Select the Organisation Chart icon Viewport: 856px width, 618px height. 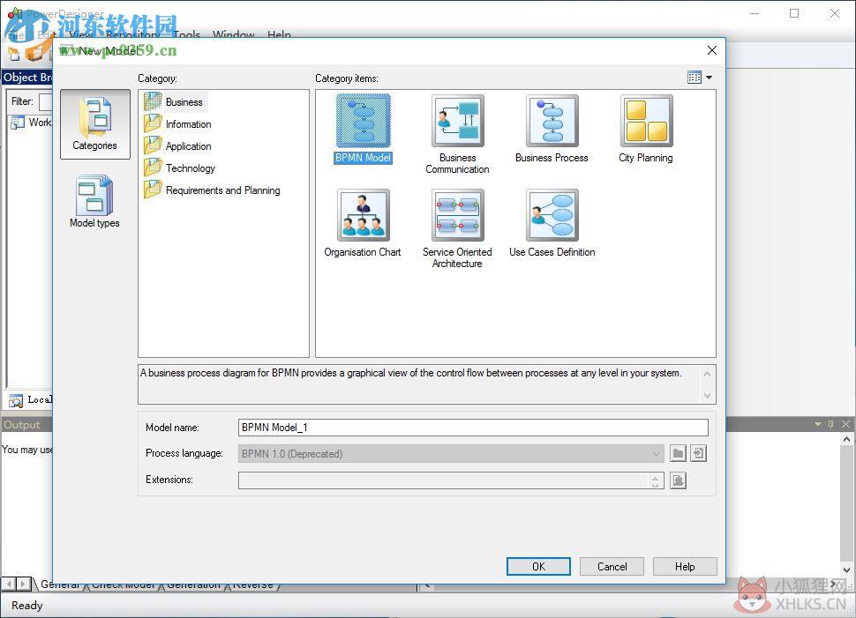364,215
